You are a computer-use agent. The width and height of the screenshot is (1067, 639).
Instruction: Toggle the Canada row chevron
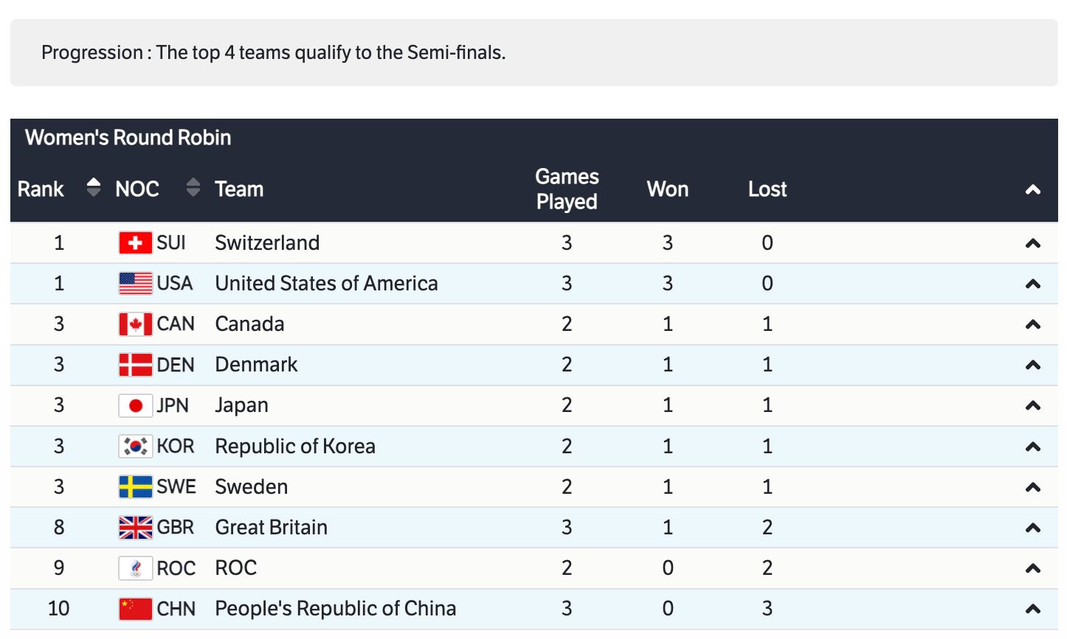click(1033, 325)
